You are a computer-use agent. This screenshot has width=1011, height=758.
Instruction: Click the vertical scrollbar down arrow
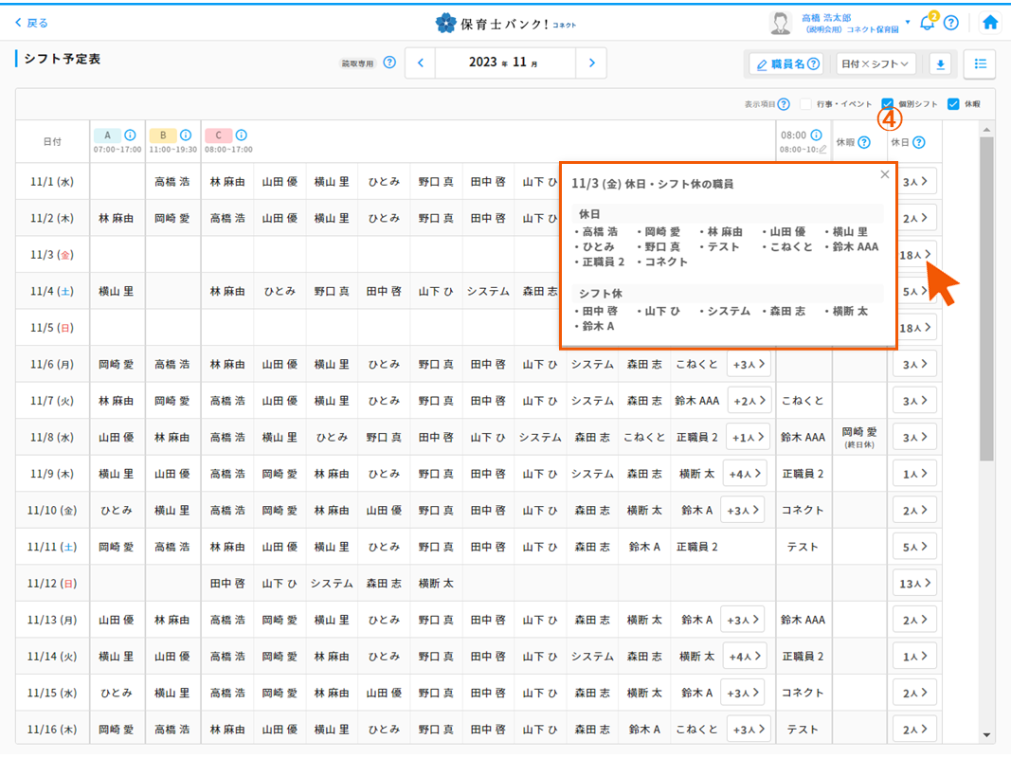point(986,734)
